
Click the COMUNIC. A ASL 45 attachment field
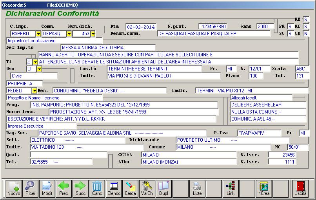268,119
